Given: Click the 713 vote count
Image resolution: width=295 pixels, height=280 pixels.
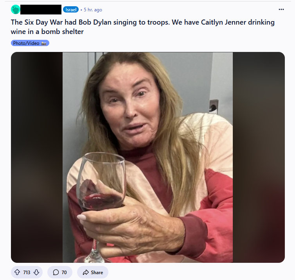Looking at the screenshot, I should (x=27, y=272).
